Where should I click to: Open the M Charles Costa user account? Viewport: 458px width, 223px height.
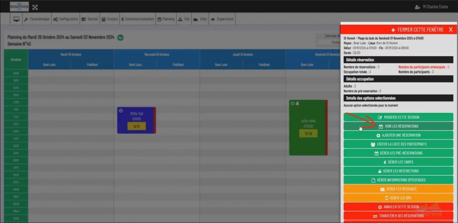(431, 7)
